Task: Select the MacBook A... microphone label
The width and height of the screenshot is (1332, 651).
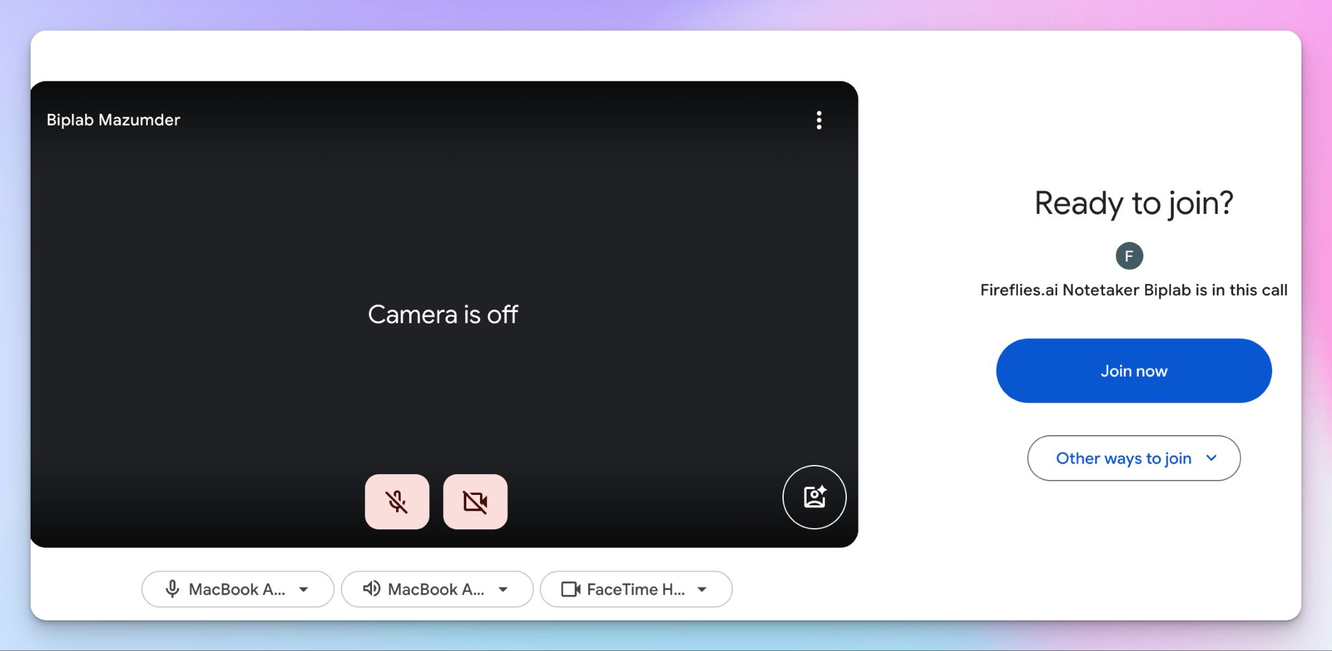Action: [237, 589]
